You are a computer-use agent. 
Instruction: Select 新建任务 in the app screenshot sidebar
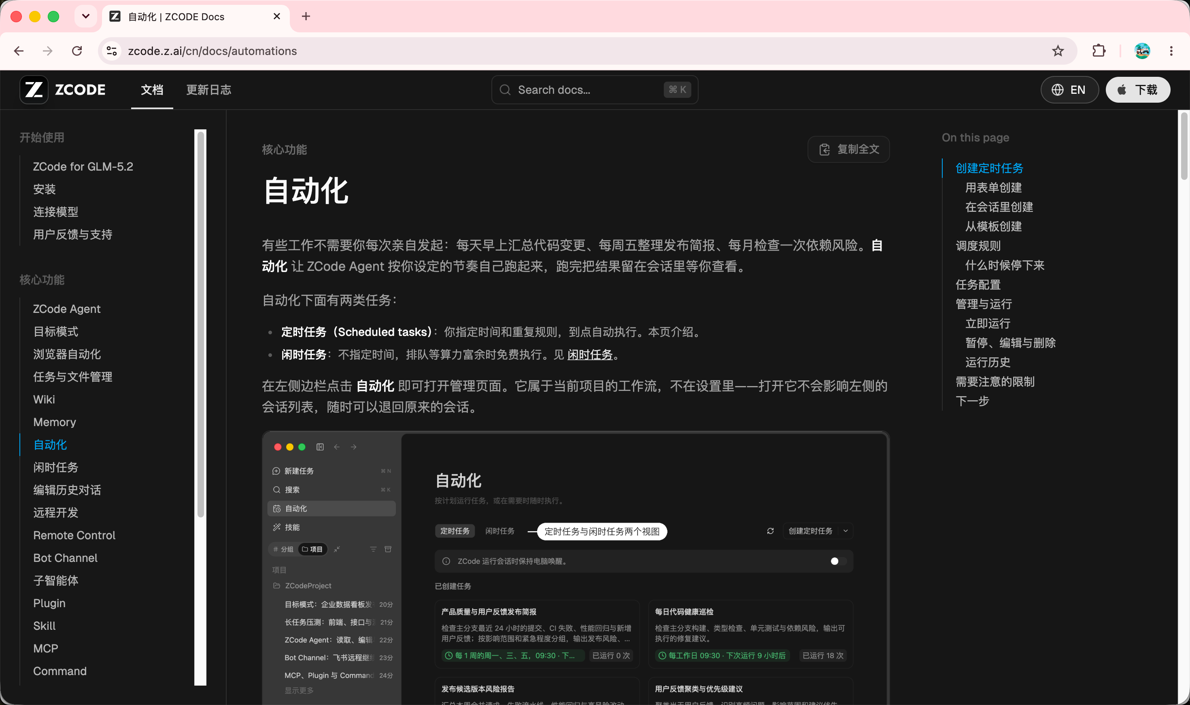tap(331, 471)
